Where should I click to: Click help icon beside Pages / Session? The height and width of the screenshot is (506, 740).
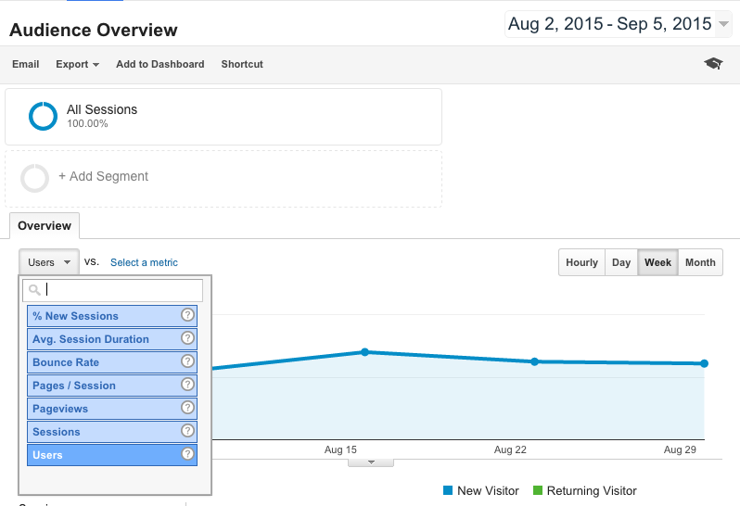point(187,386)
